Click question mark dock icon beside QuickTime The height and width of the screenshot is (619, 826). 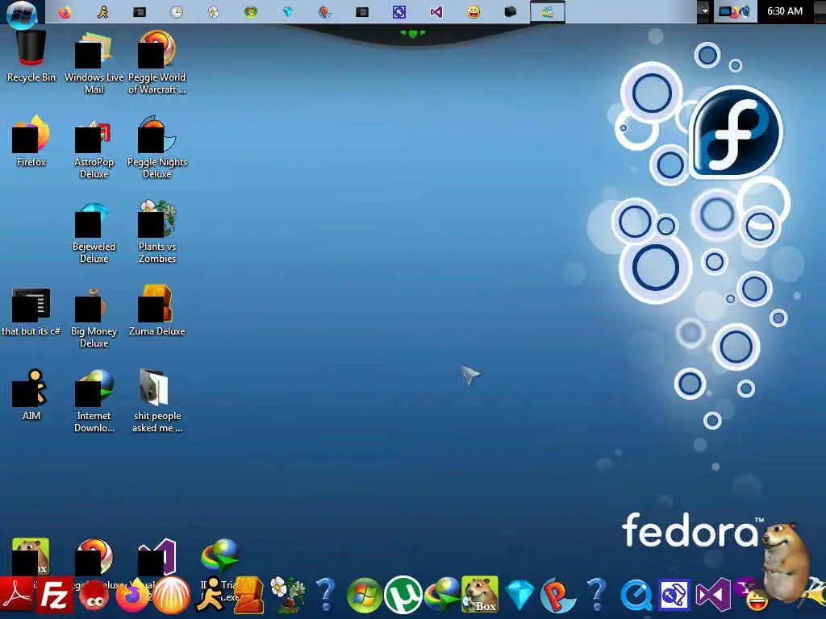pos(596,596)
